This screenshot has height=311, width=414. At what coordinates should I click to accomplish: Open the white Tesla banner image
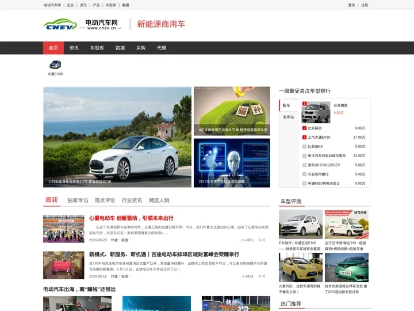point(117,137)
